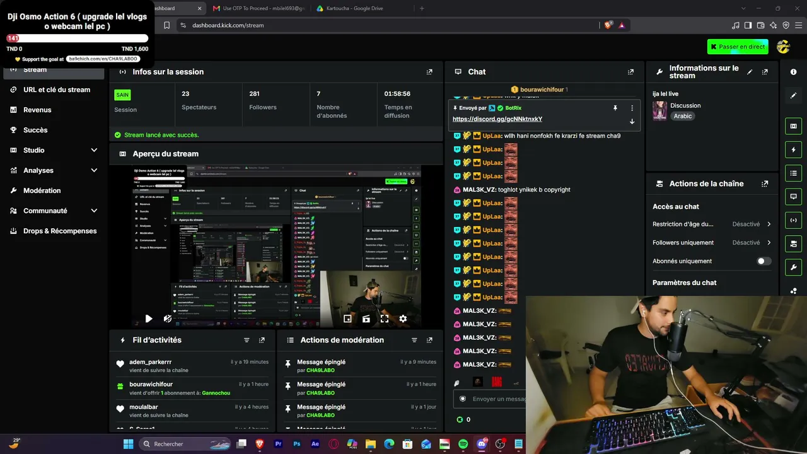Pop out the Infos sur la session panel
The image size is (807, 454).
tap(429, 72)
